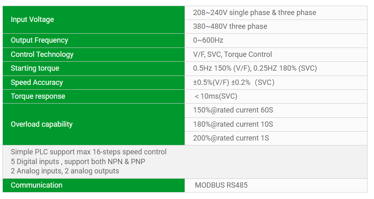The width and height of the screenshot is (374, 199).
Task: Click the Torque response label
Action: 38,96
